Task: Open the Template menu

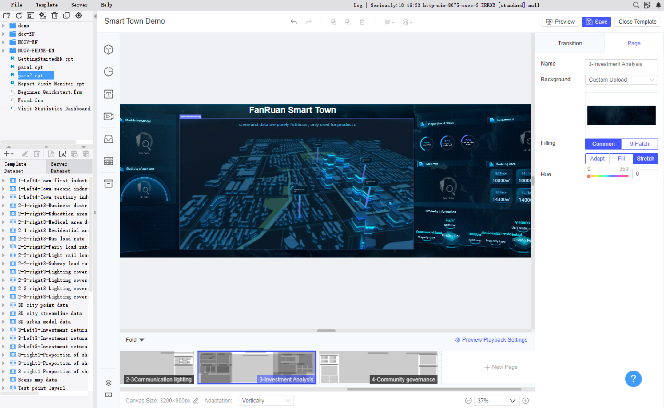Action: [46, 5]
